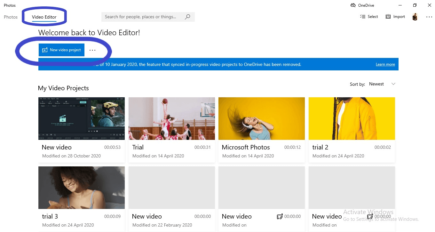This screenshot has height=232, width=435.
Task: Click the Photos window title text
Action: click(x=10, y=5)
